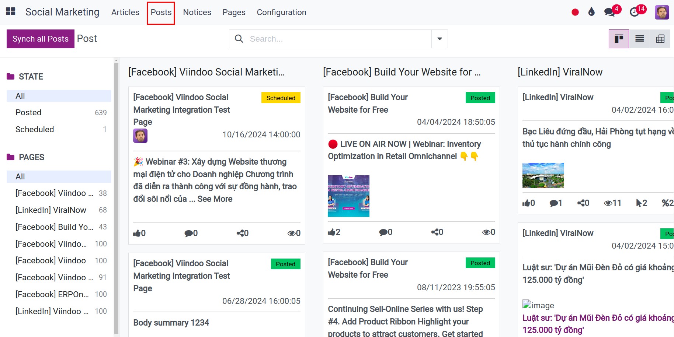674x337 pixels.
Task: Click the search magnifier icon
Action: (x=239, y=39)
